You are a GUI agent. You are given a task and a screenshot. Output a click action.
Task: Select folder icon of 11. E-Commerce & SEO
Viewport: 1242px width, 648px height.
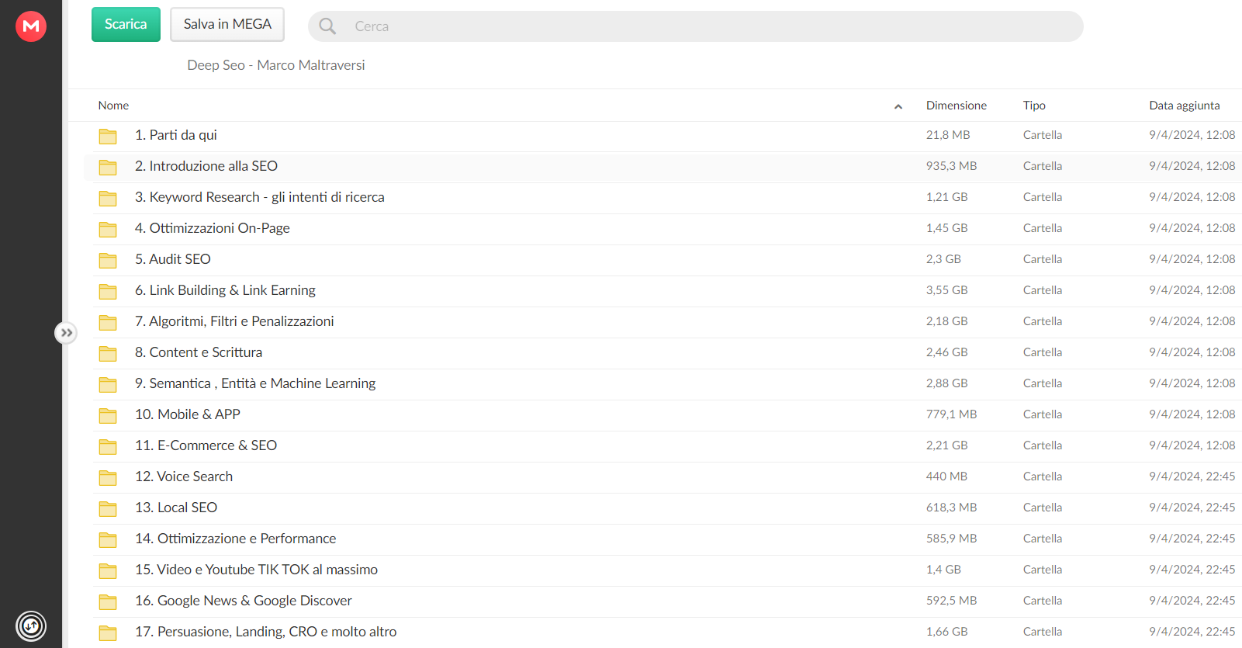[x=108, y=447]
